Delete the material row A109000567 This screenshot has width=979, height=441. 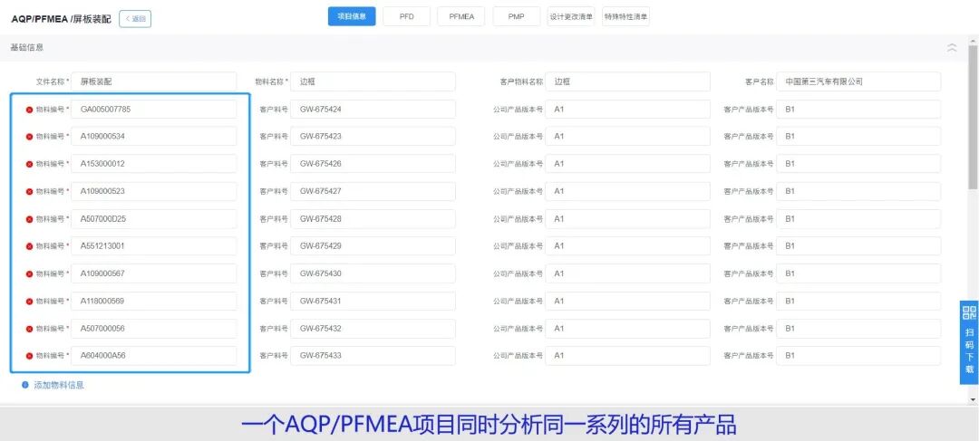[x=29, y=273]
